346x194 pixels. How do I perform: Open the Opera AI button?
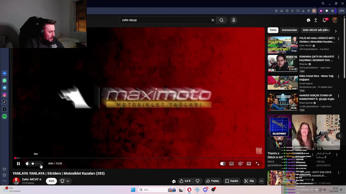click(x=342, y=11)
